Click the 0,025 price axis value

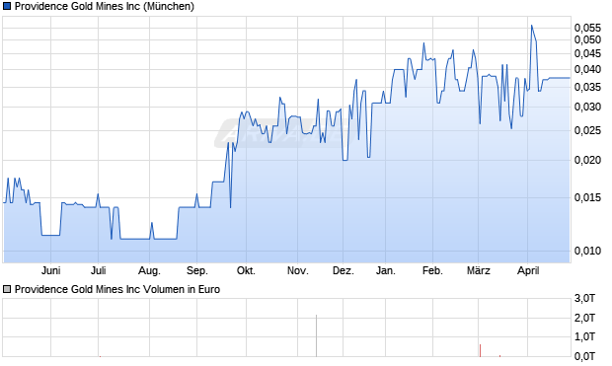click(587, 130)
